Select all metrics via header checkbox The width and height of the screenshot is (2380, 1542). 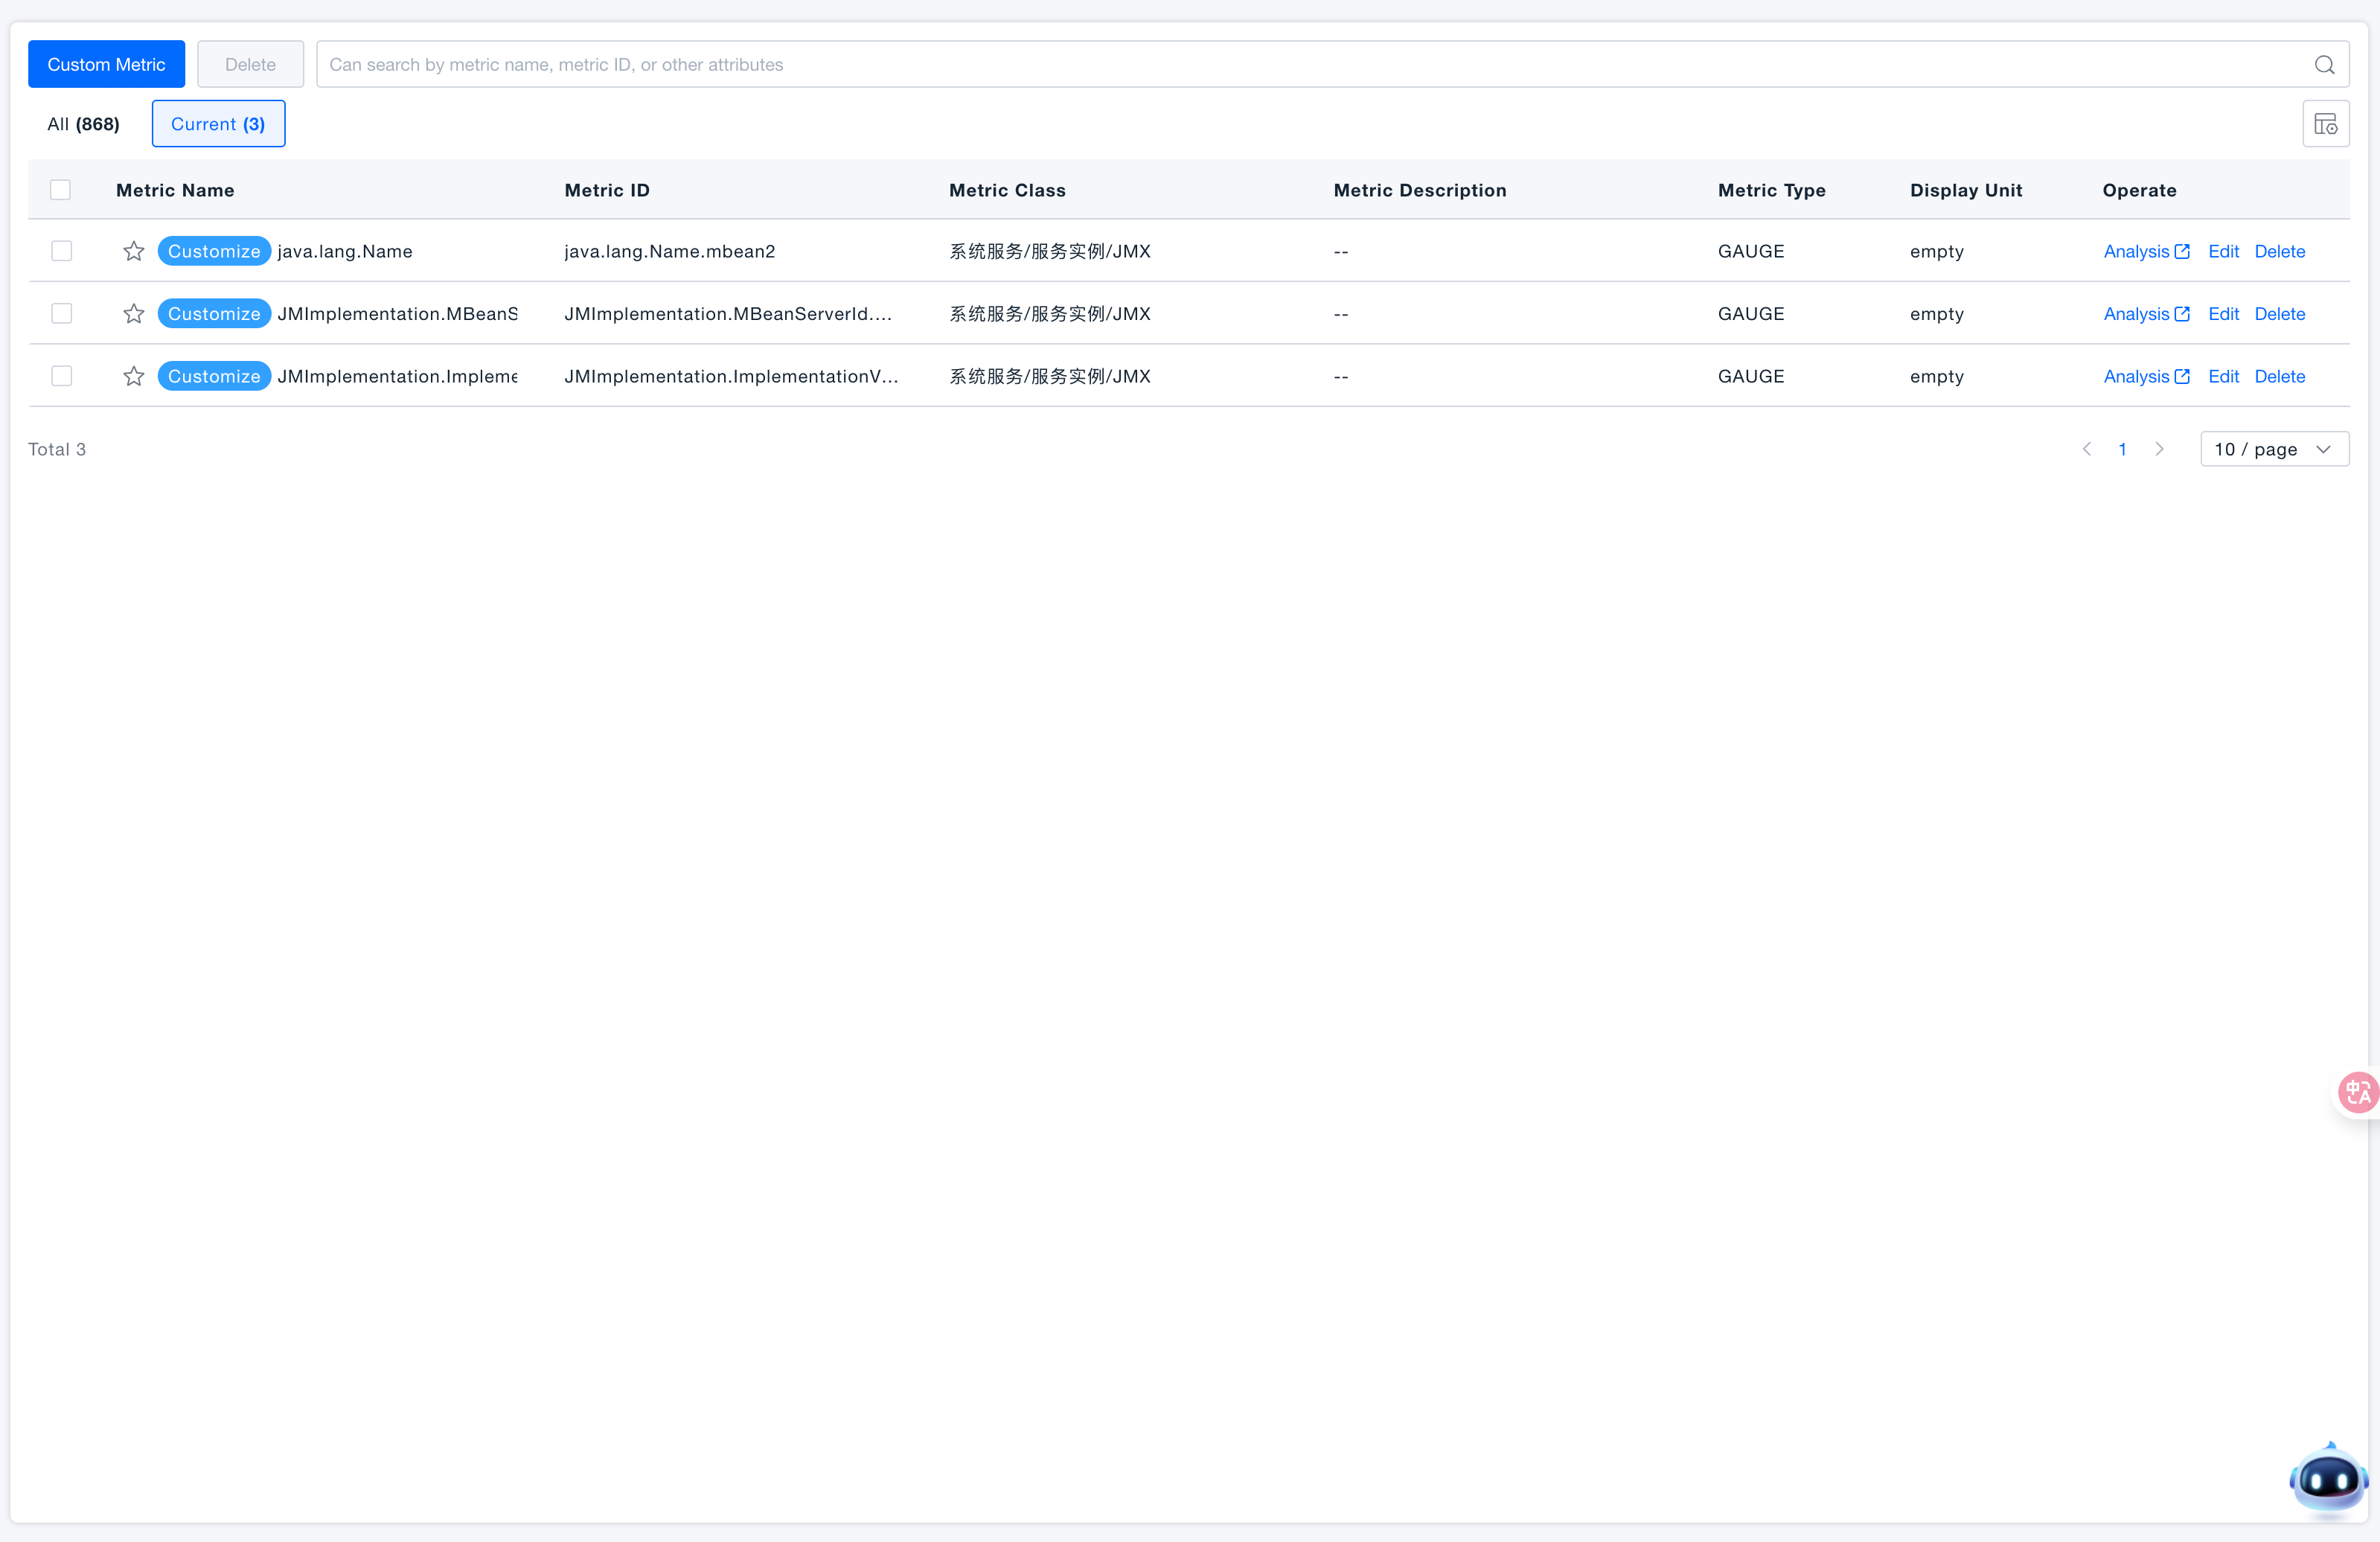tap(61, 190)
